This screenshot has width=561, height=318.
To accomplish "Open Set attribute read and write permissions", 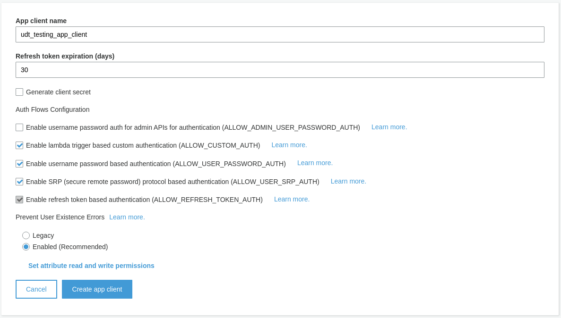I will pos(91,266).
